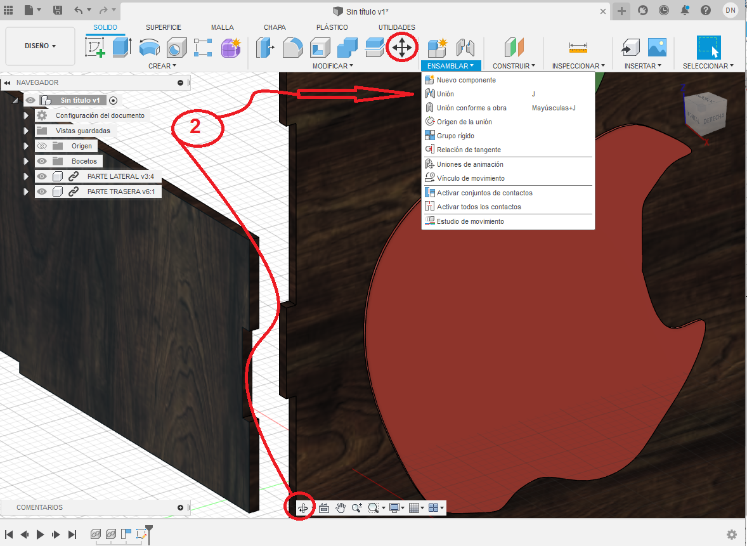The image size is (747, 546).
Task: Select the Shell tool
Action: pos(320,48)
